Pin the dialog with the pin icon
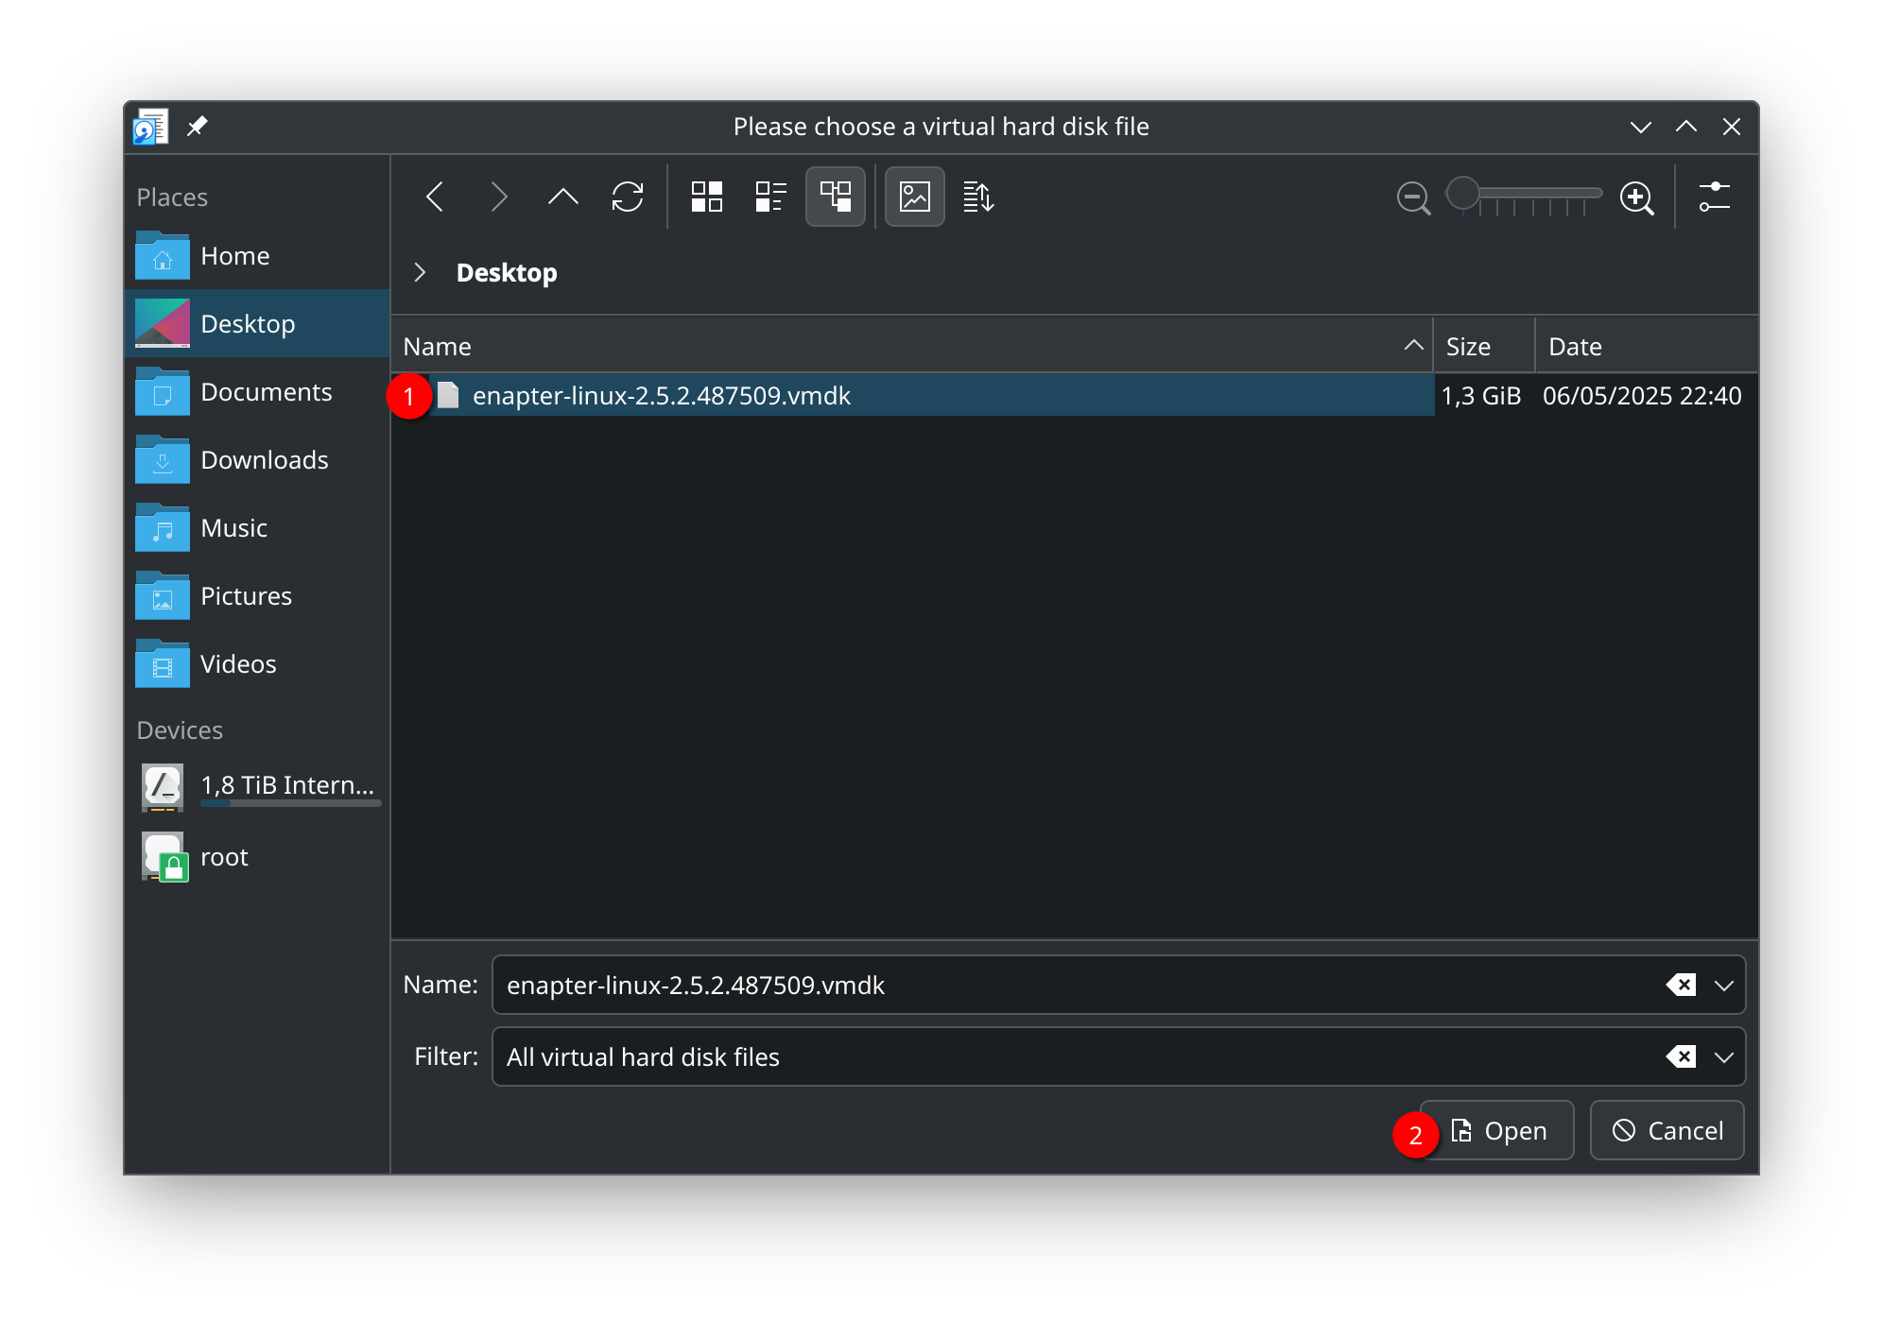 click(198, 126)
